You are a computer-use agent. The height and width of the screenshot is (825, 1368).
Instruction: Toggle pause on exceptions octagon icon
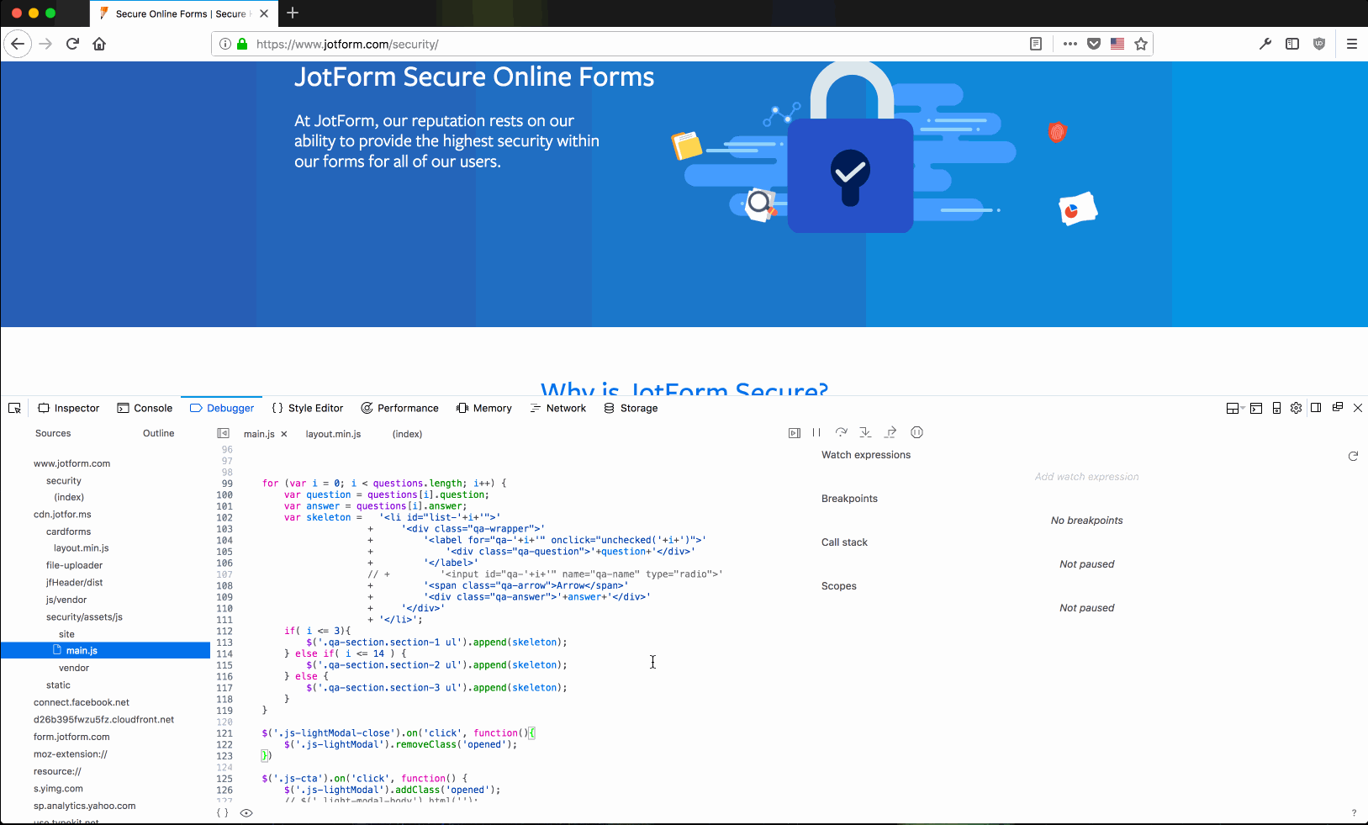917,432
